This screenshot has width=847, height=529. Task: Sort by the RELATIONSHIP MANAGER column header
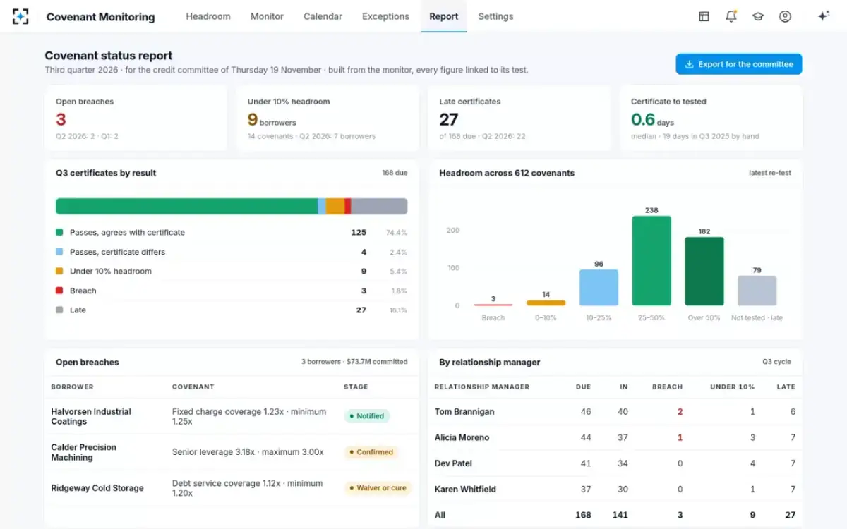tap(481, 387)
